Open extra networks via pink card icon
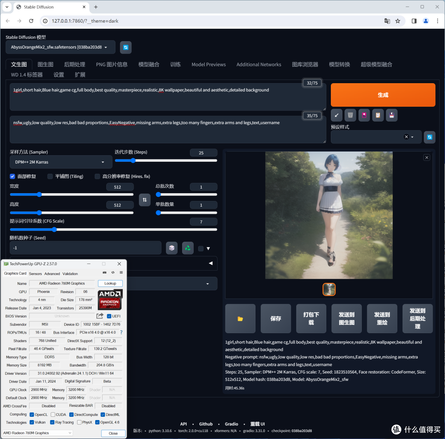 [x=364, y=115]
